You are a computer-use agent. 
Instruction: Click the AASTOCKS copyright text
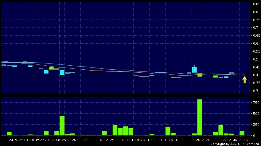235,144
